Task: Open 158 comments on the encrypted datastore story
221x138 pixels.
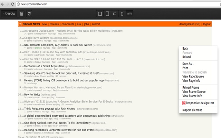Action: pos(65,119)
